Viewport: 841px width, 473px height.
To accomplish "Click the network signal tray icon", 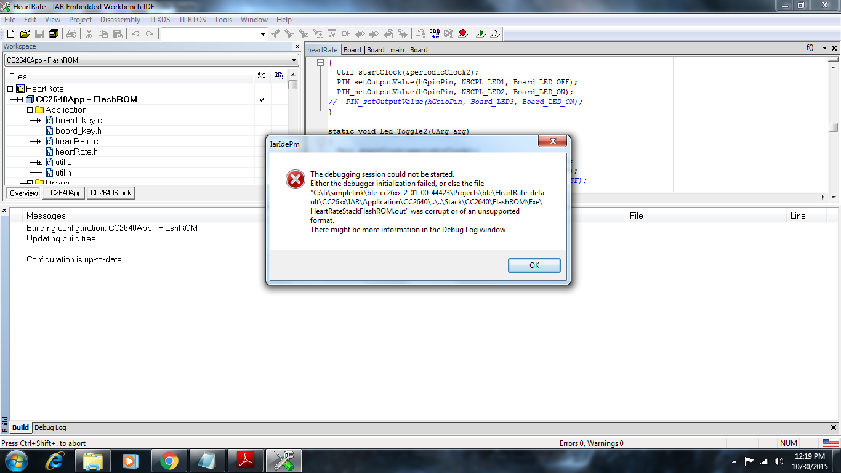I will [763, 461].
